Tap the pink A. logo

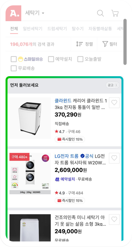click(13, 13)
